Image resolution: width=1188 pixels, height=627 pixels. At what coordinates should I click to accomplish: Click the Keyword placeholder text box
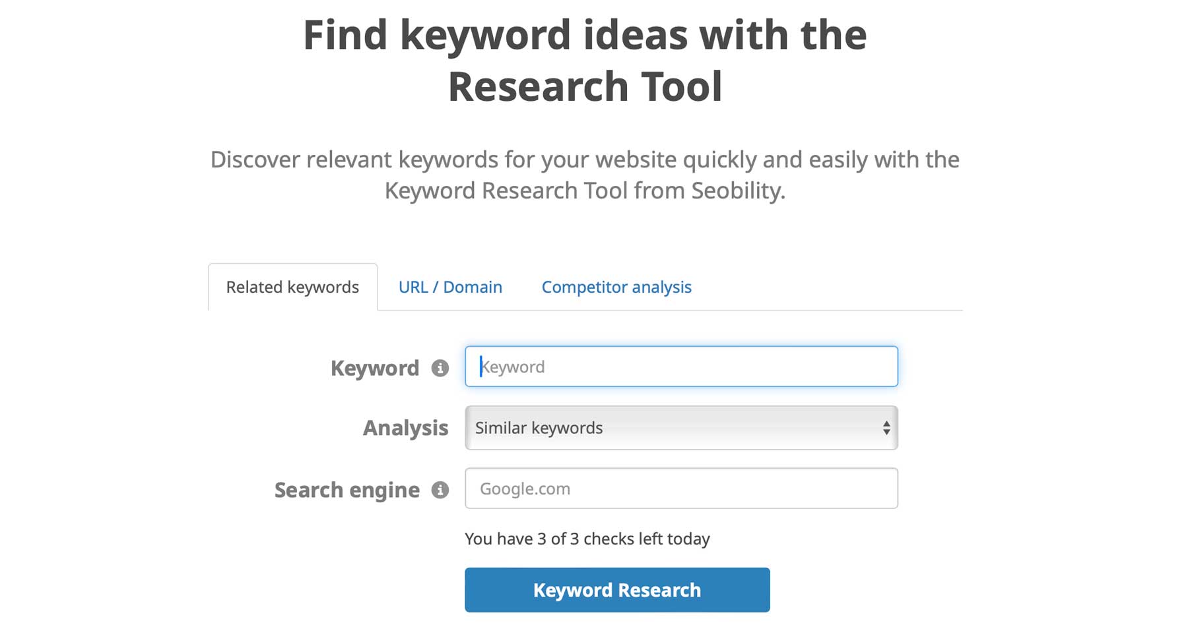pos(681,367)
